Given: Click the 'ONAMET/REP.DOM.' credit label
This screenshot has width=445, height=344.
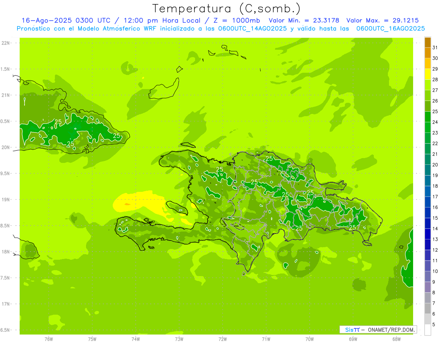Looking at the screenshot, I should point(391,330).
